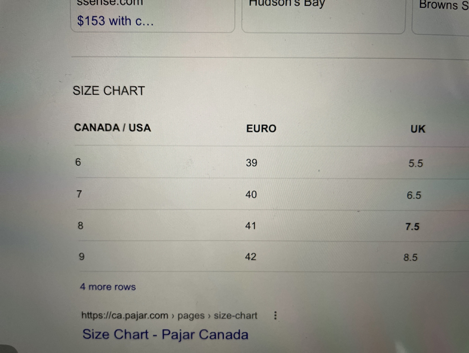
Task: Click the EURO column header
Action: [260, 129]
